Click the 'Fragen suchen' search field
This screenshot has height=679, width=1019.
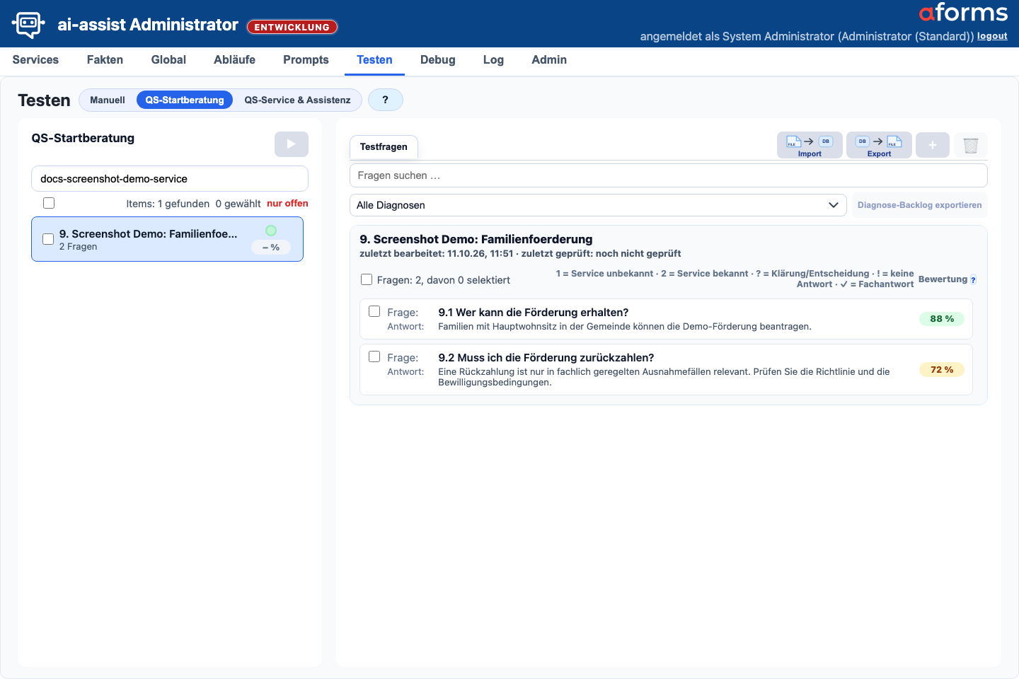coord(669,175)
